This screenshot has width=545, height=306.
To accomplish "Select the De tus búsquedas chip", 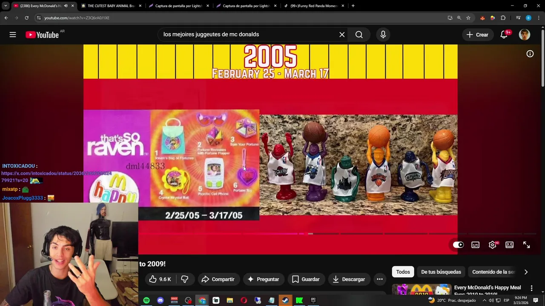I will pos(441,272).
